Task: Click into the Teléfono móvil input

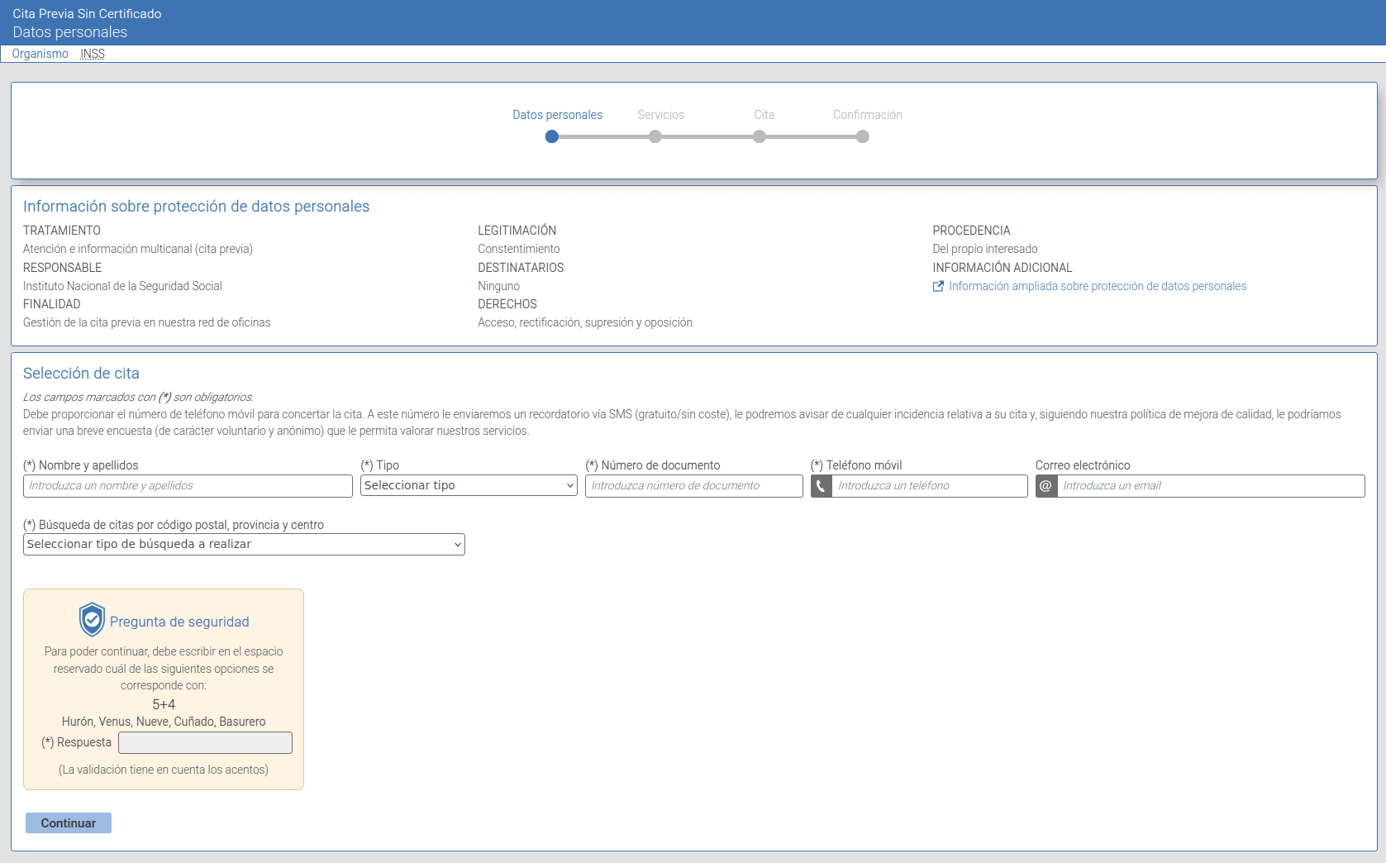Action: point(929,486)
